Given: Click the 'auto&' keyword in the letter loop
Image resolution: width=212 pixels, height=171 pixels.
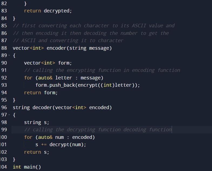Looking at the screenshot, I should coord(45,78).
